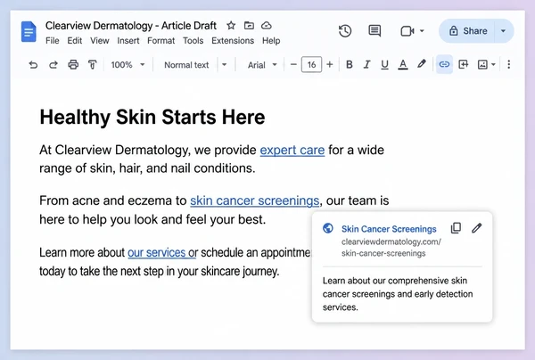This screenshot has width=535, height=360.
Task: Click the document title to rename
Action: click(x=131, y=26)
